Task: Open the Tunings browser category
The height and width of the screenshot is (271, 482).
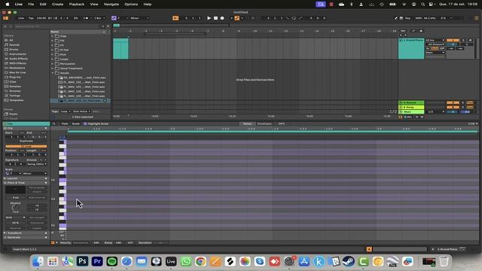Action: pyautogui.click(x=14, y=96)
